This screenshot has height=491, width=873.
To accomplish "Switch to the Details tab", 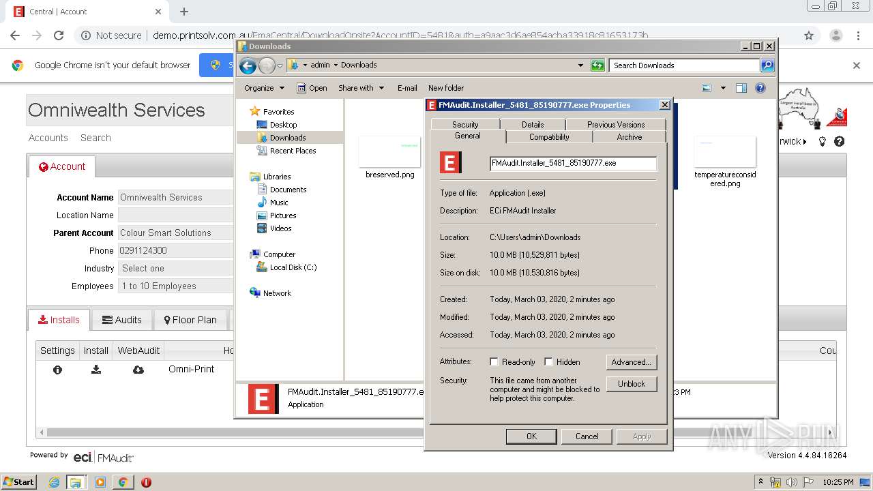I will click(x=533, y=124).
